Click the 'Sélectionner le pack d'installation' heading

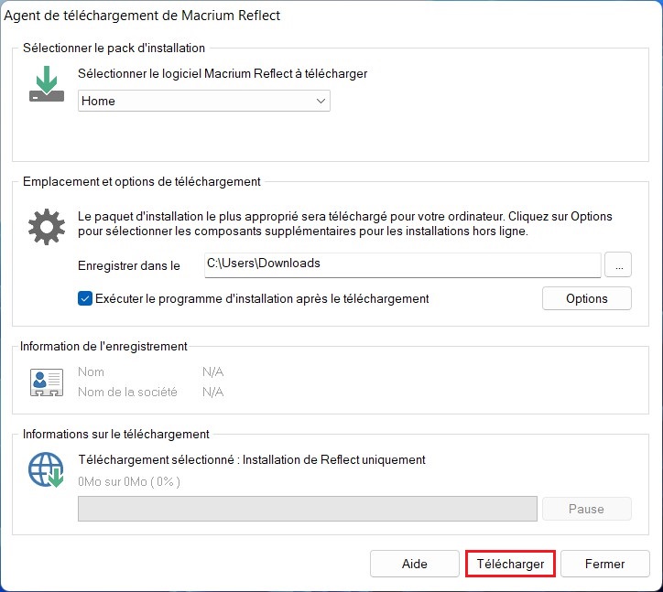click(114, 48)
